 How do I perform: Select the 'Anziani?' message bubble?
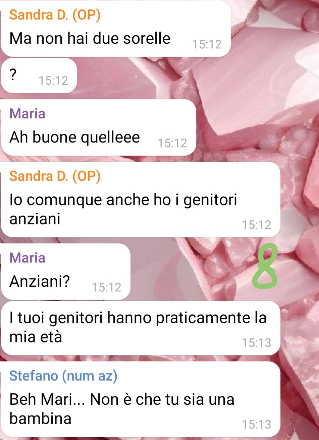(66, 272)
